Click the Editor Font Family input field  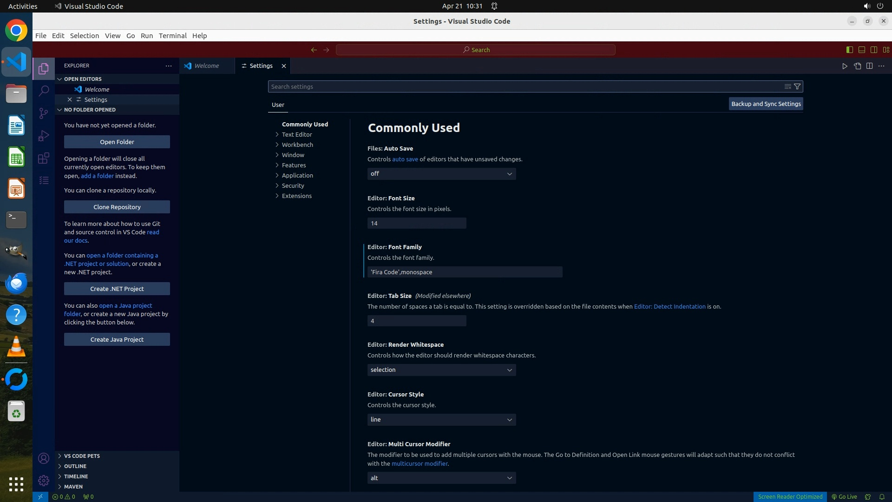[465, 272]
